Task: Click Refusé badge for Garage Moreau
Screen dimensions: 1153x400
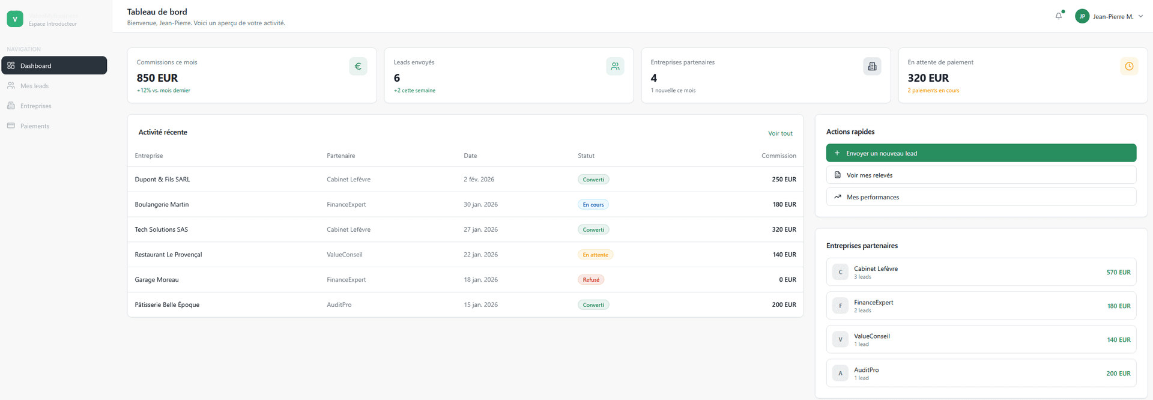Action: coord(591,280)
